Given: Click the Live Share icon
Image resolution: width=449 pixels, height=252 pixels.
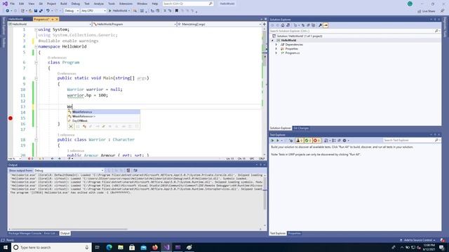Looking at the screenshot, I should point(427,11).
